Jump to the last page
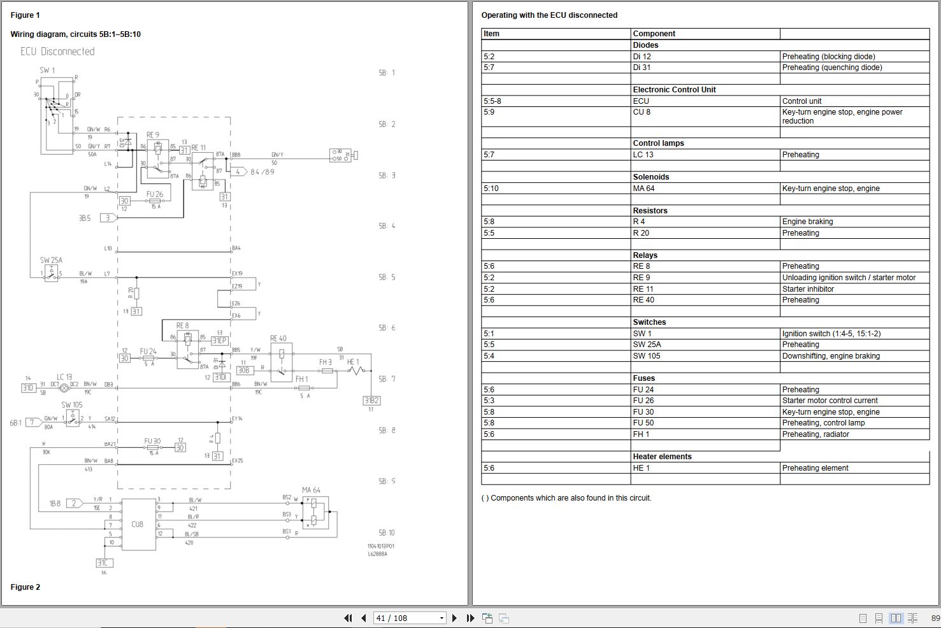941x628 pixels. (x=470, y=618)
